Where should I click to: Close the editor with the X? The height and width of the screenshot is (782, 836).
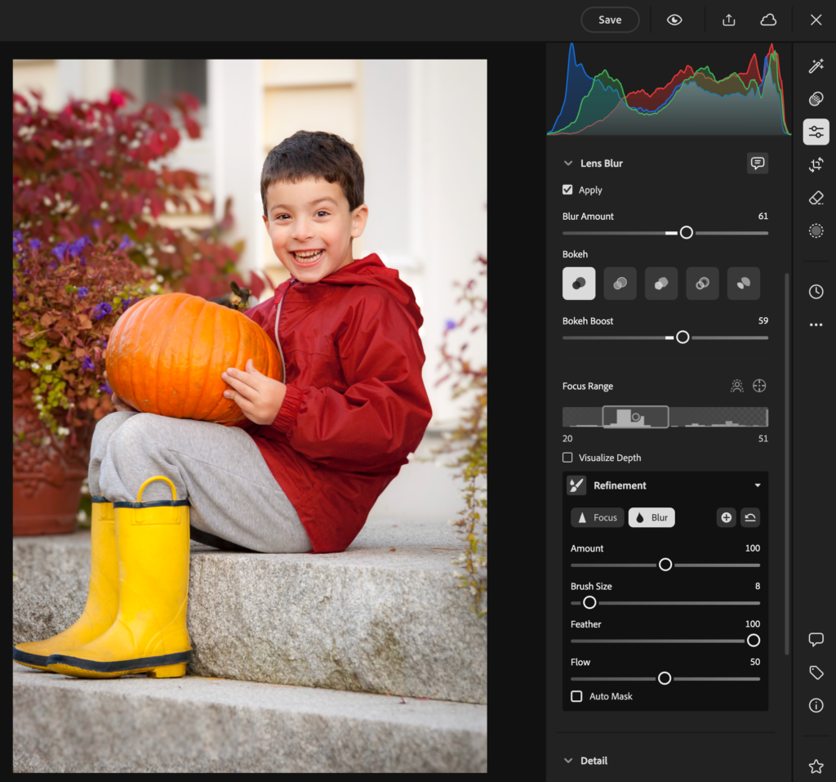(816, 20)
